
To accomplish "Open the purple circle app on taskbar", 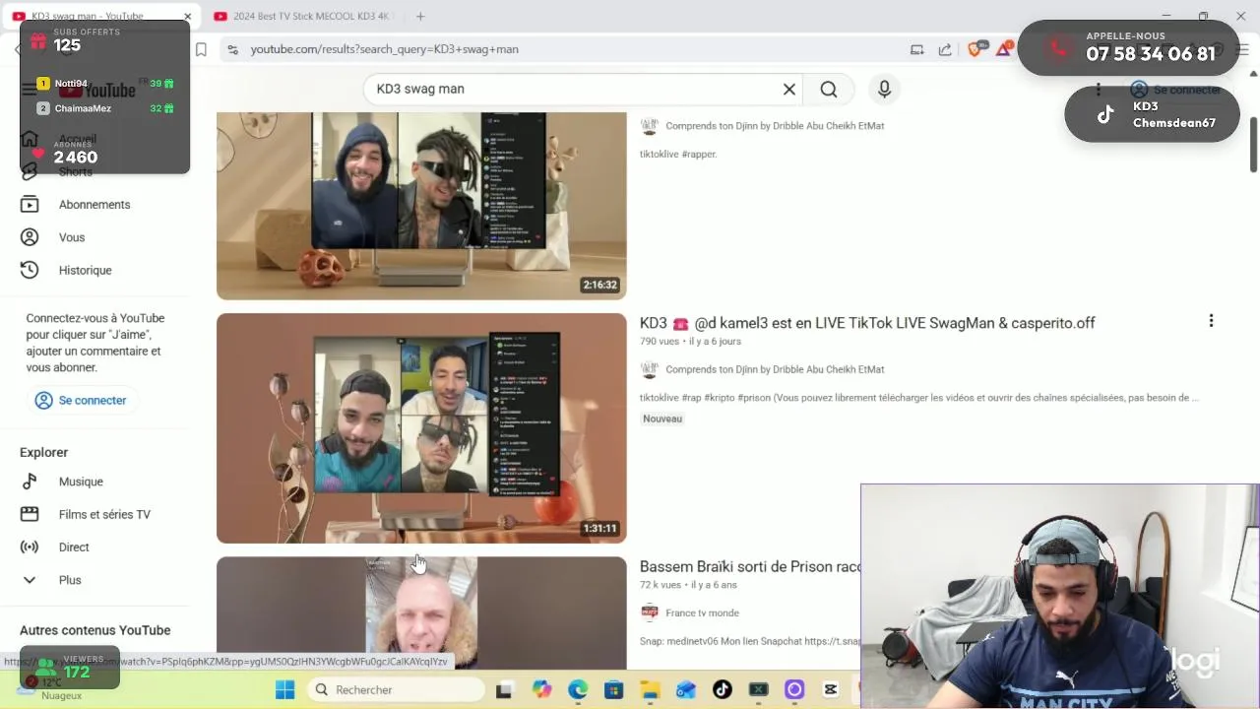I will [794, 689].
